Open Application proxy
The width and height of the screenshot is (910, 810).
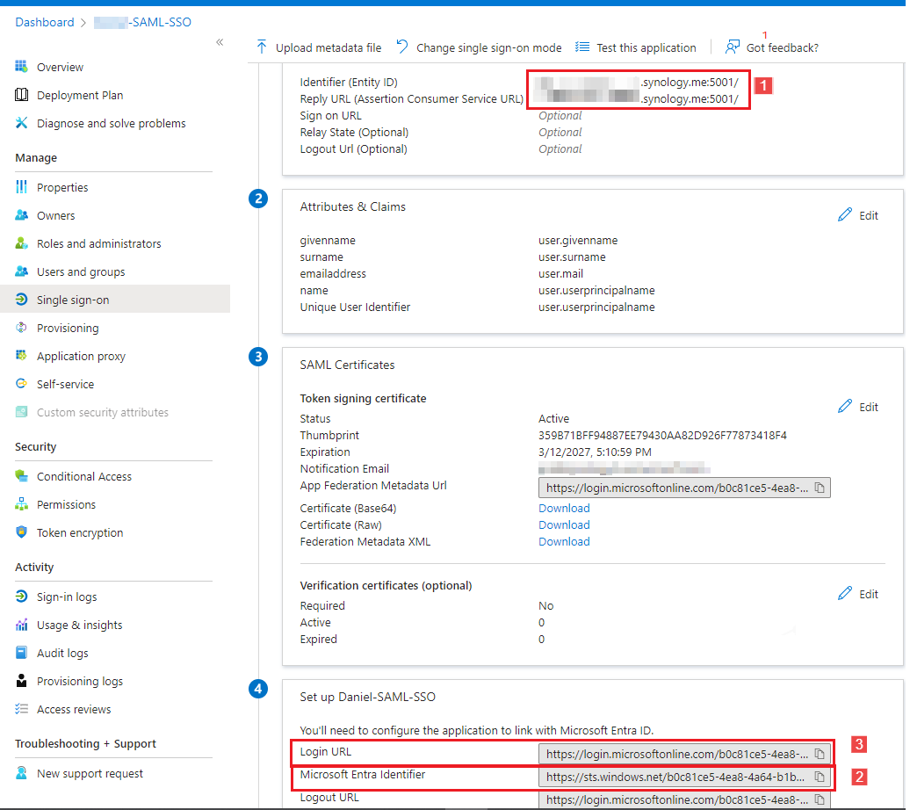[81, 356]
